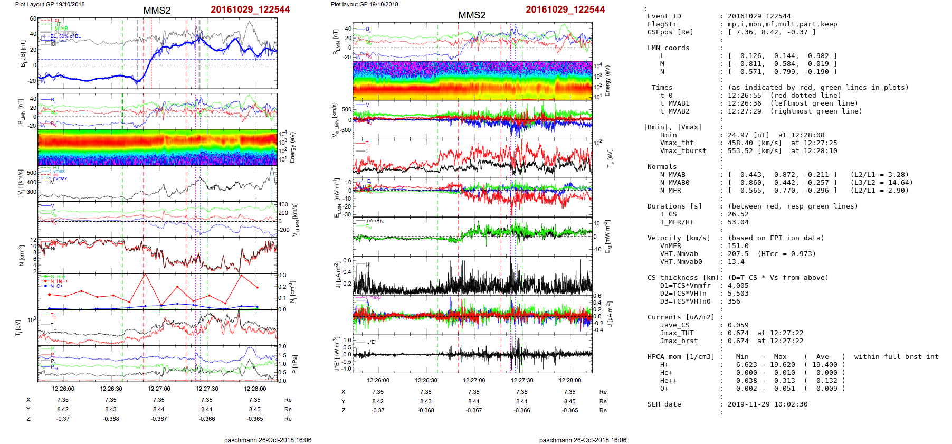Select the ratio '(L2/L1 = 3.28)'
This screenshot has width=952, height=444.
click(x=879, y=175)
